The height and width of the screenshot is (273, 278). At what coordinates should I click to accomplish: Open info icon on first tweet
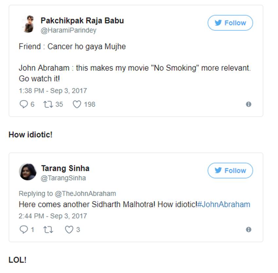[x=249, y=104]
